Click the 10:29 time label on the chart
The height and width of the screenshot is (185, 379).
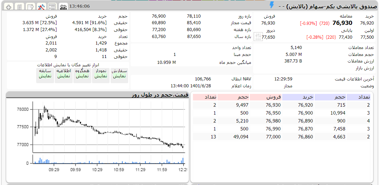coord(98,170)
